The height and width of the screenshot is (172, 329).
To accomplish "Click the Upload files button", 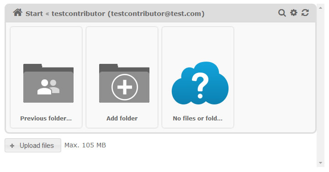I will [33, 145].
